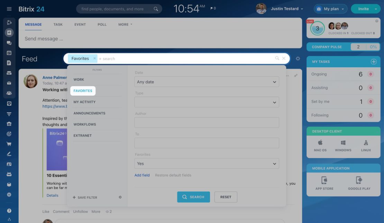
Task: Open the chat icon in left sidebar
Action: (x=9, y=43)
